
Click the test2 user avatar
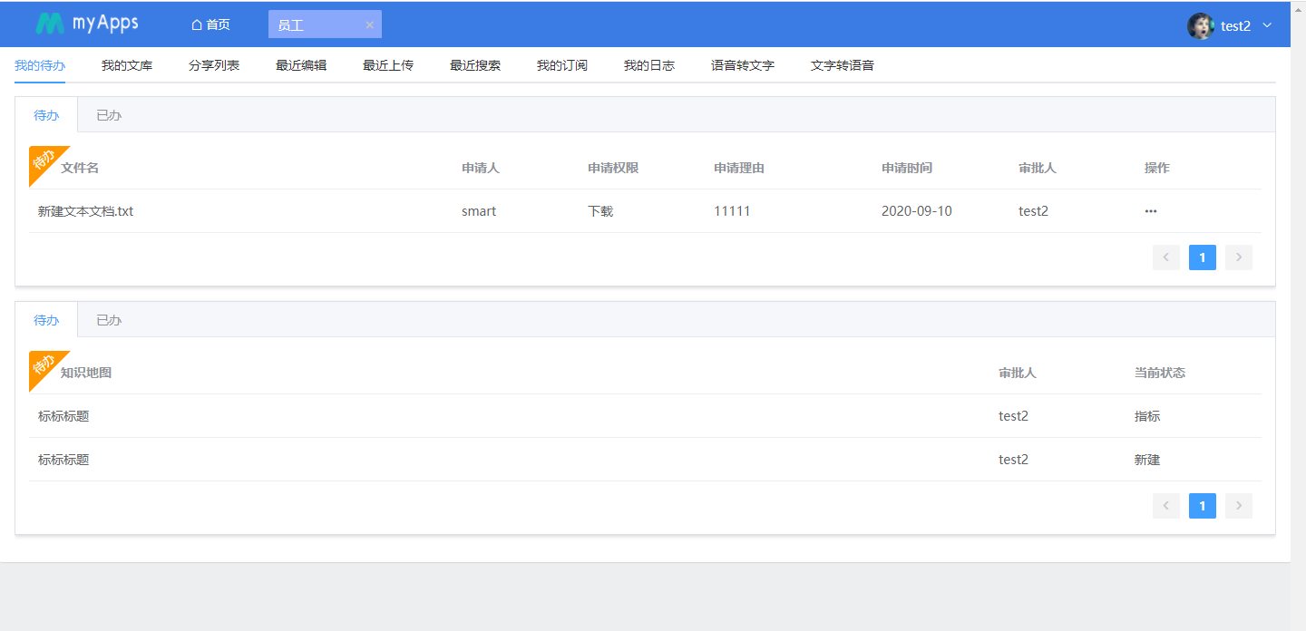pos(1200,25)
